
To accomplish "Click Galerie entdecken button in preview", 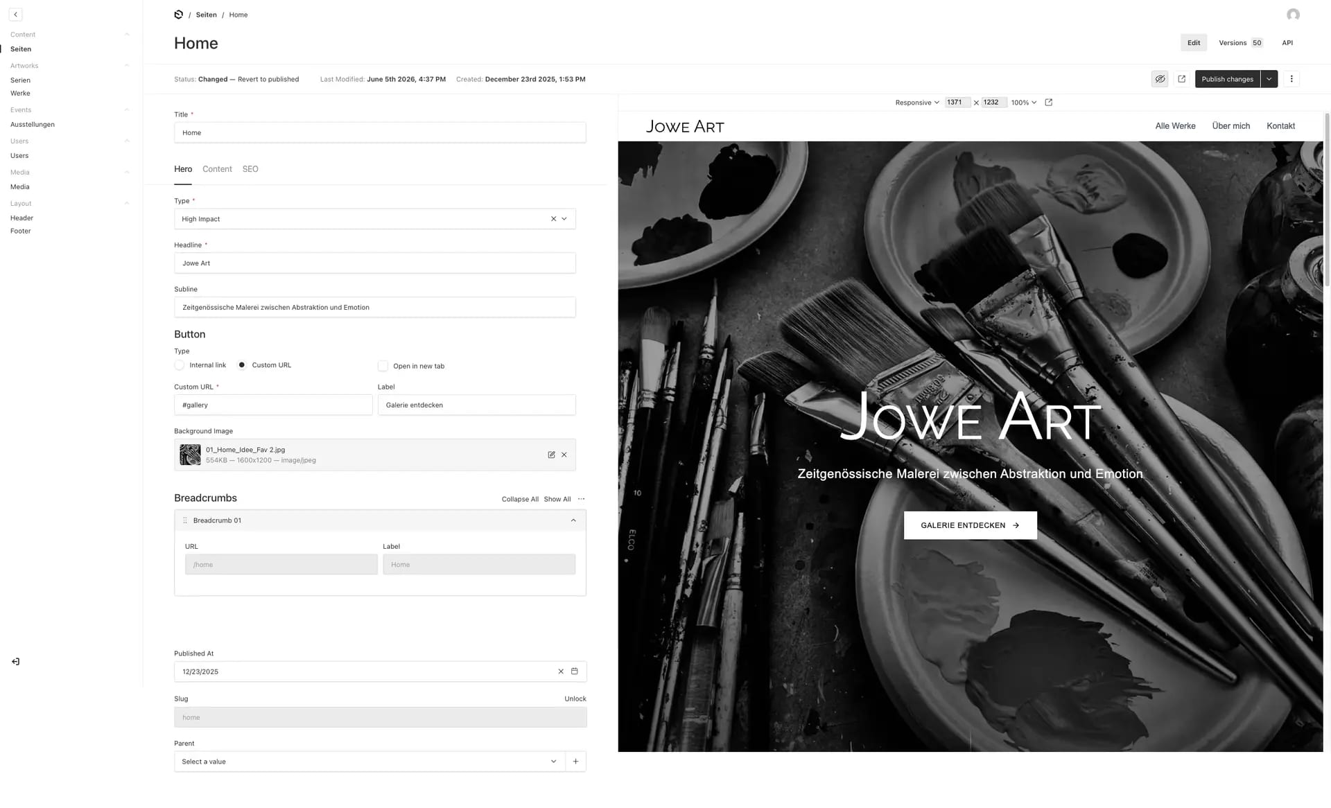I will (x=970, y=525).
